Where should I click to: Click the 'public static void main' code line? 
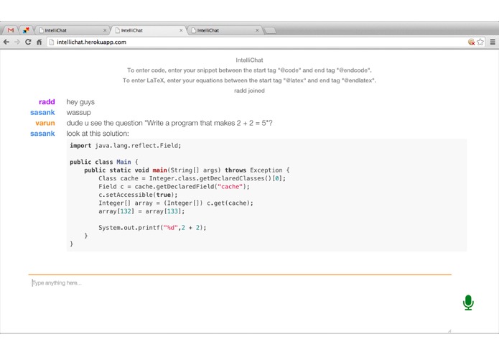[187, 170]
